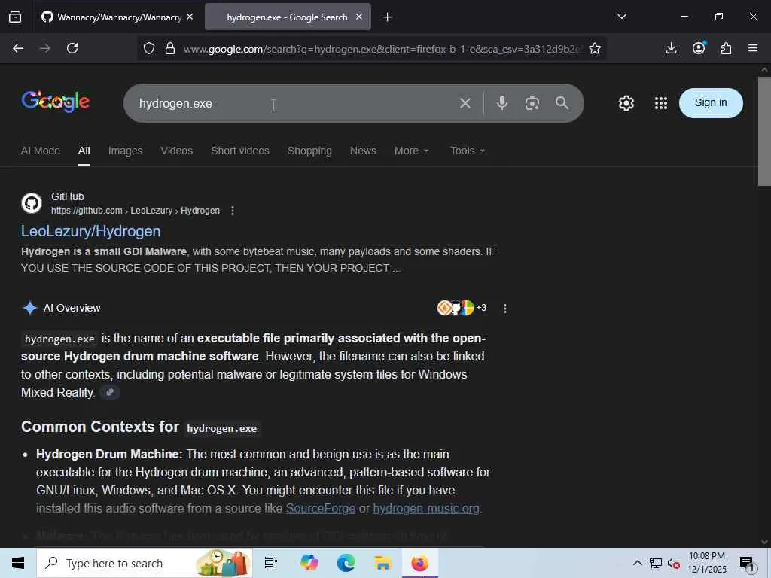Go back with the browser back arrow
This screenshot has height=578, width=771.
18,48
